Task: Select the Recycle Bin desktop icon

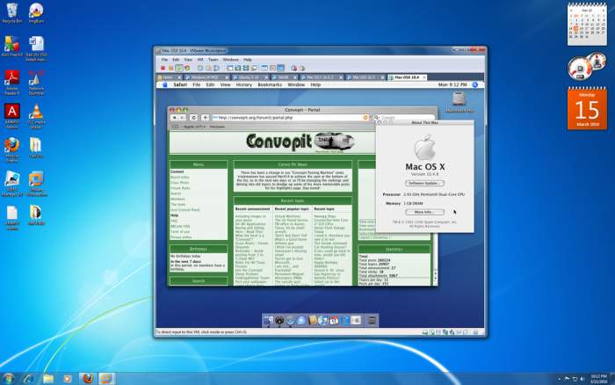Action: pos(12,13)
